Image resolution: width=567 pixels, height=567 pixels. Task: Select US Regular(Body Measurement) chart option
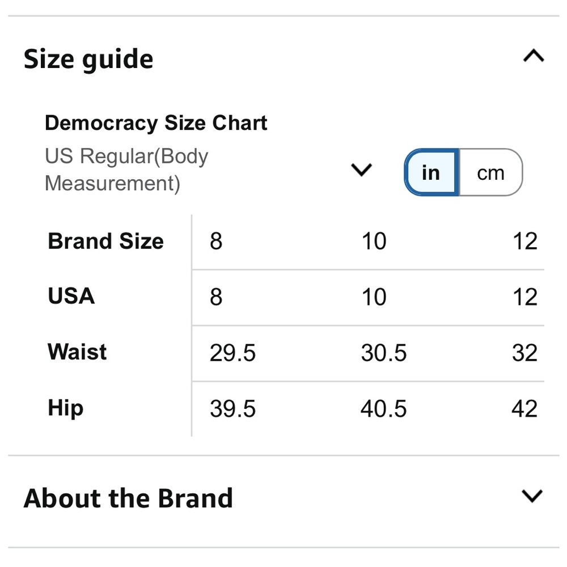126,170
